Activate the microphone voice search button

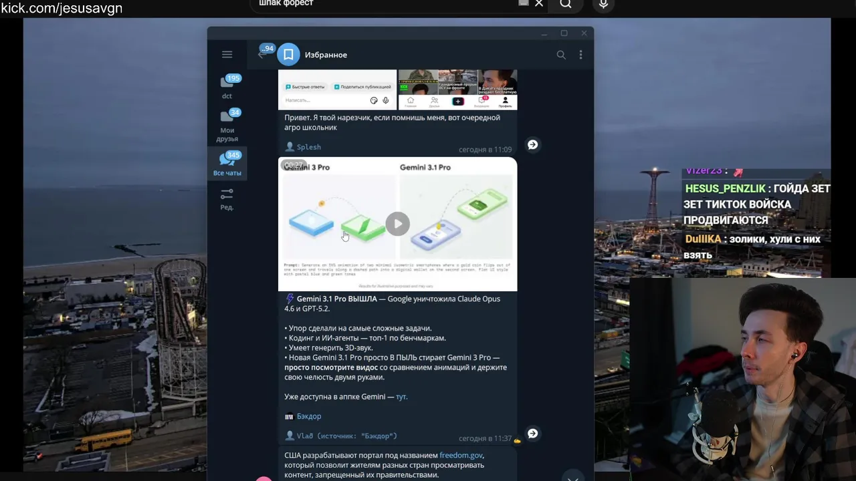coord(603,4)
